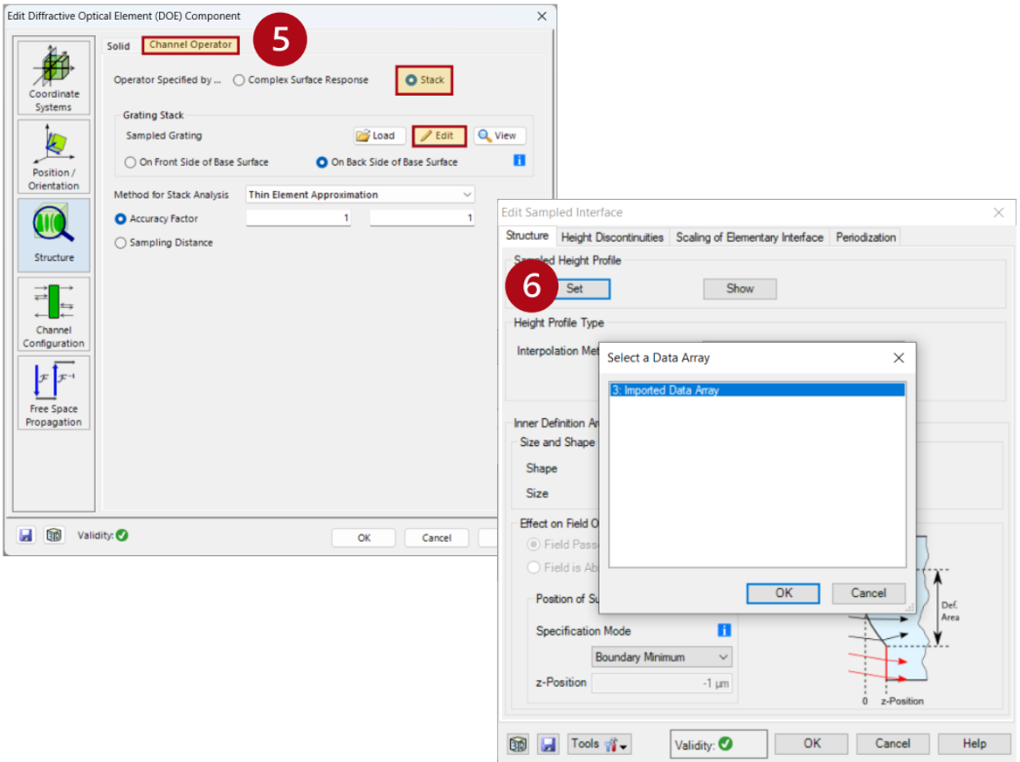
Task: Open the Tools menu button
Action: 599,744
